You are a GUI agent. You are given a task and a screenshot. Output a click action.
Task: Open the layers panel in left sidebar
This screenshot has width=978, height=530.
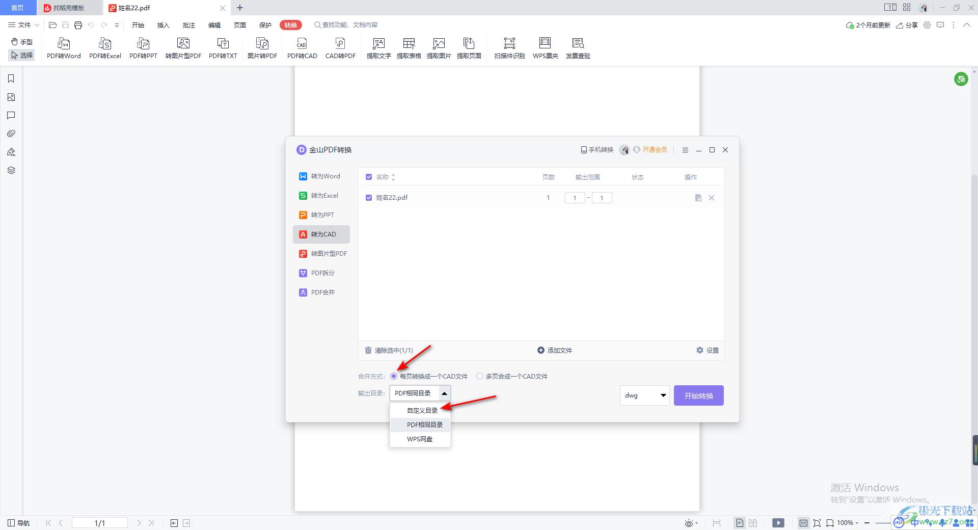[11, 170]
